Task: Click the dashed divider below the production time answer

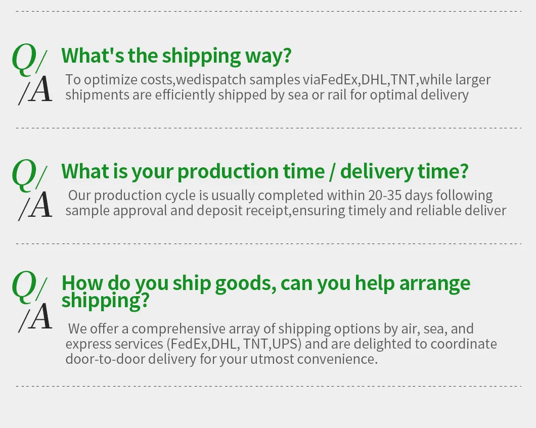Action: tap(268, 244)
